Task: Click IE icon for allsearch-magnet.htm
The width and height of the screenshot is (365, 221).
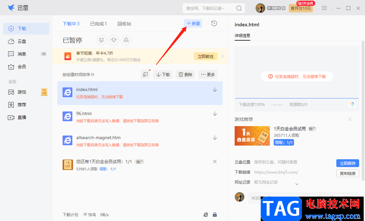Action: pos(67,140)
